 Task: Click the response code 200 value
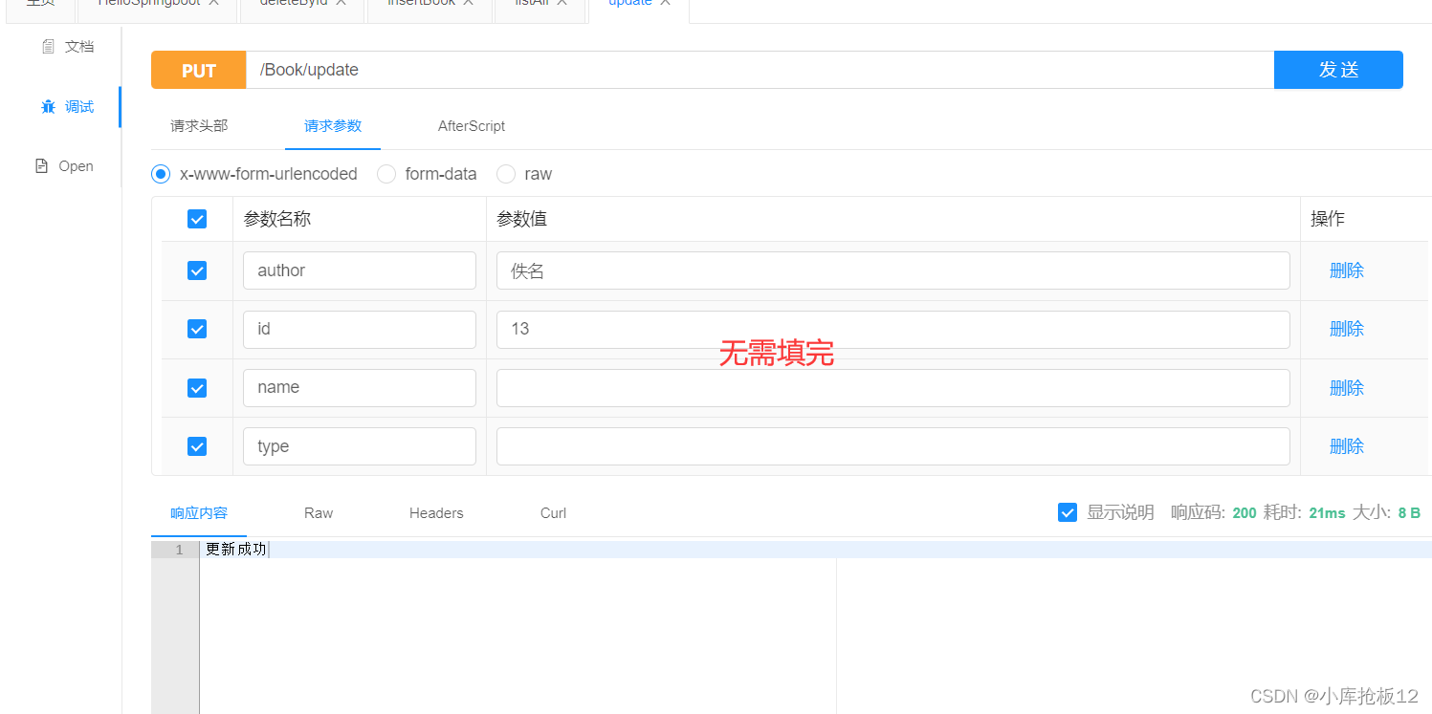tap(1245, 513)
